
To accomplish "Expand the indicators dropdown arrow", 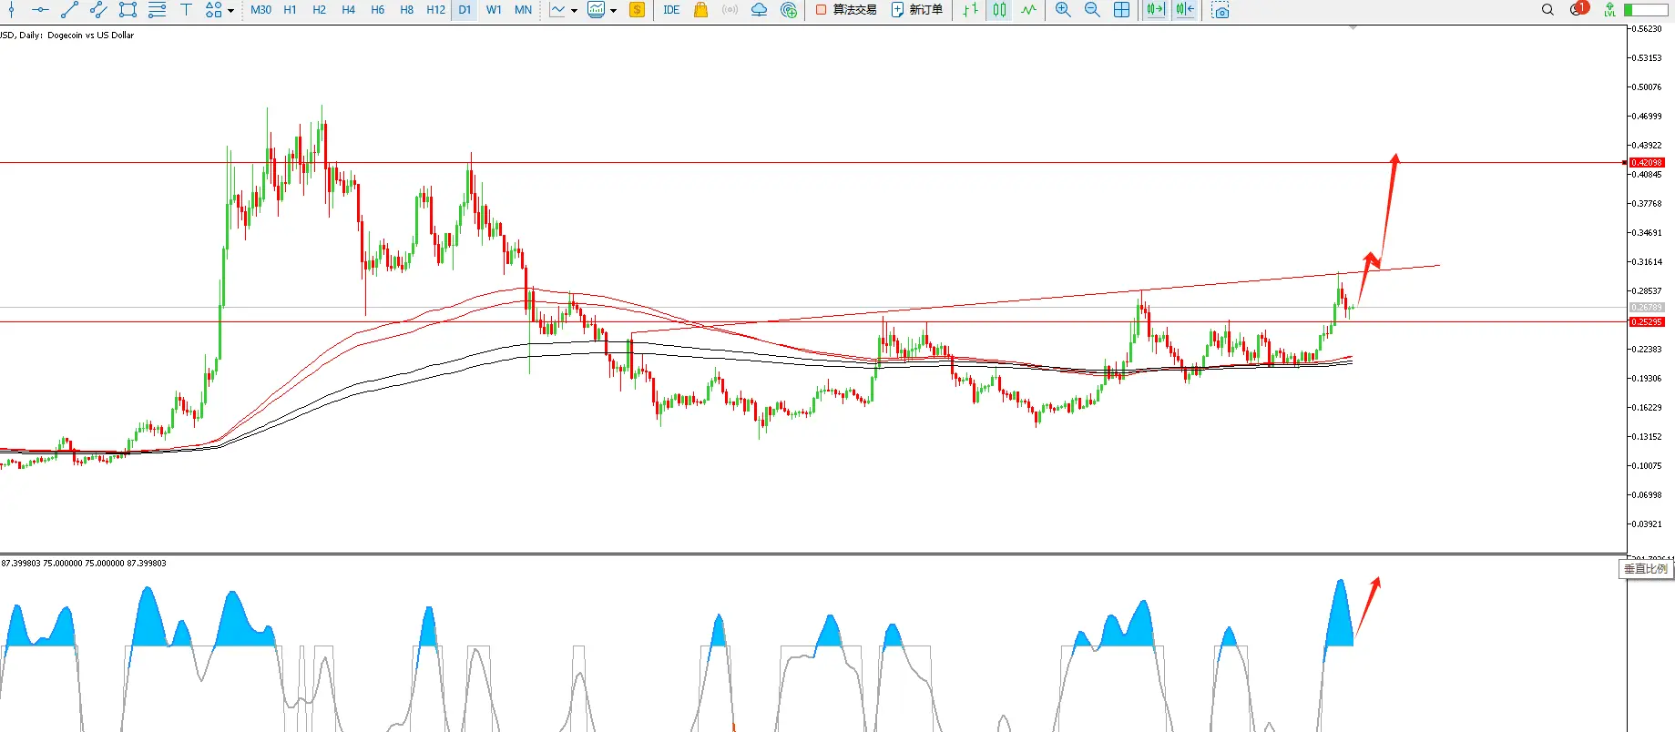I will click(x=574, y=11).
